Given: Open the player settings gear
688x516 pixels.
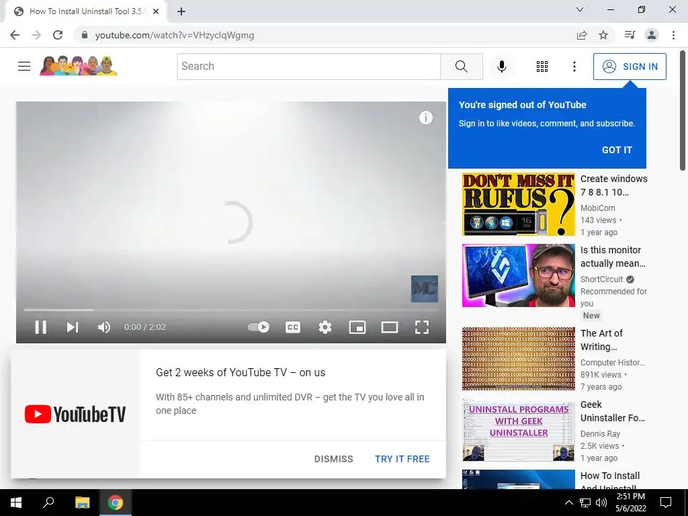Looking at the screenshot, I should tap(325, 327).
